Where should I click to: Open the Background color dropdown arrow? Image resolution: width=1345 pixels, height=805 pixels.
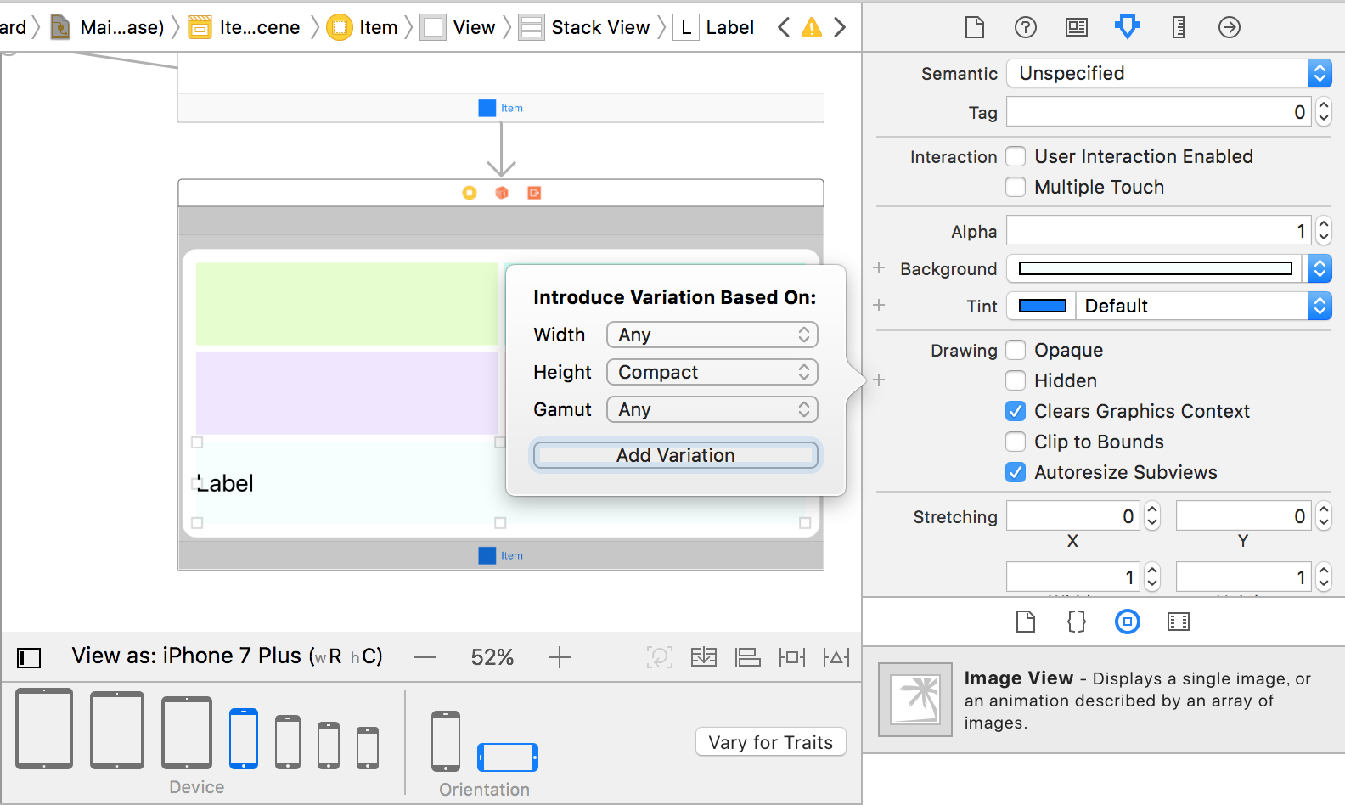pos(1320,268)
